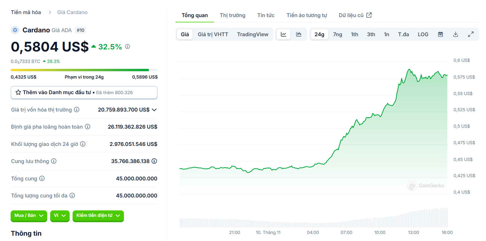Open the Tiền ảo tương tự tab

click(307, 15)
